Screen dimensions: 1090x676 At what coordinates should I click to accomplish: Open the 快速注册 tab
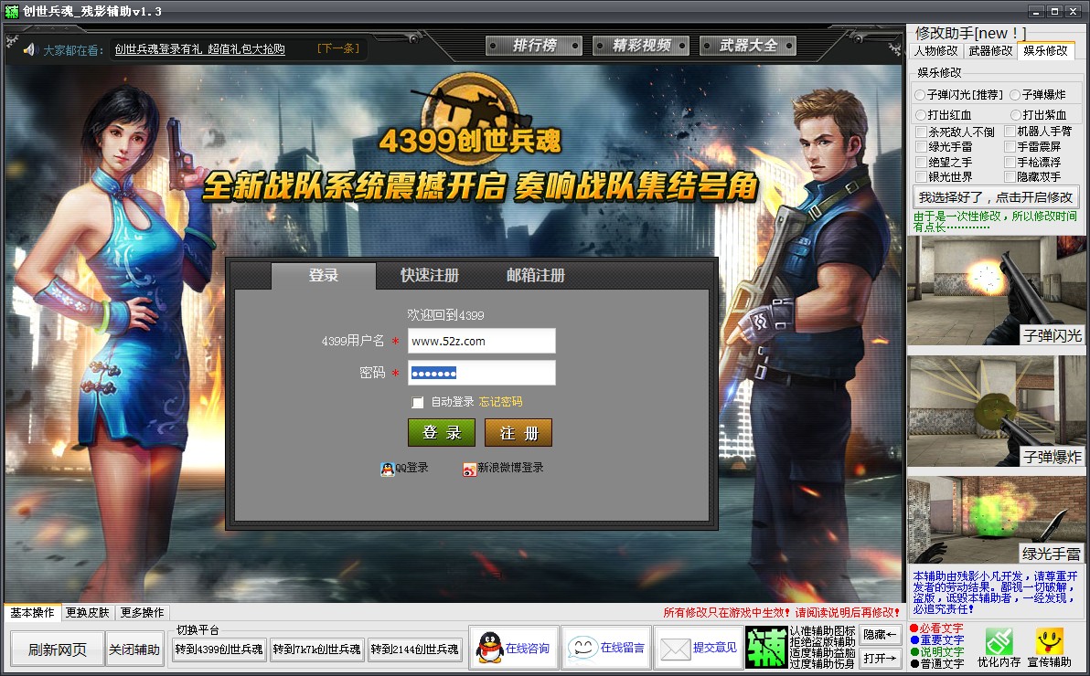click(430, 275)
